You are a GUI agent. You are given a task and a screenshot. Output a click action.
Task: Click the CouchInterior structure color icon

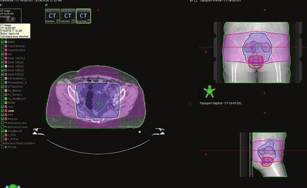click(x=6, y=46)
